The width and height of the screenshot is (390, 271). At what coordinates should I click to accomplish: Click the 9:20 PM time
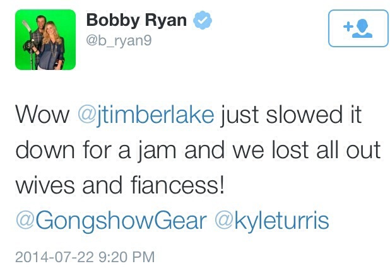click(126, 257)
